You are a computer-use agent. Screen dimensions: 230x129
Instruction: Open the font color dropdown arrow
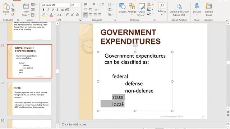[55, 15]
